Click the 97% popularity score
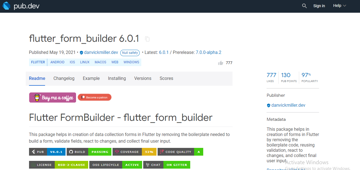Viewport: 360px width, 170px height. 310,77
